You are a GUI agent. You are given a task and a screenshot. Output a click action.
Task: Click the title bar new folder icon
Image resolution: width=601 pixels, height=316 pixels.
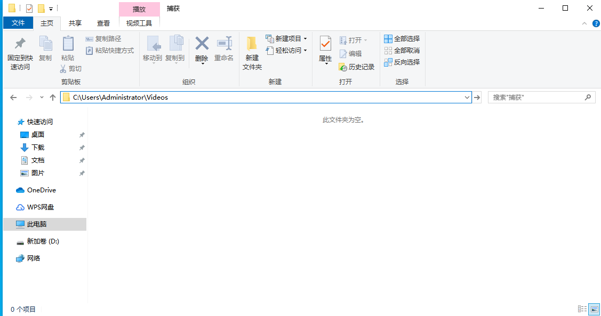41,9
